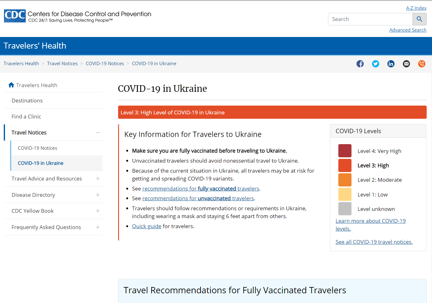This screenshot has width=432, height=303.
Task: Click the CDC logo in the header
Action: 14,16
